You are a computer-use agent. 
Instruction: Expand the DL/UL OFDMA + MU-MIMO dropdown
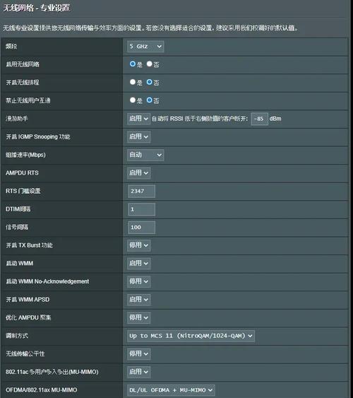pyautogui.click(x=171, y=390)
